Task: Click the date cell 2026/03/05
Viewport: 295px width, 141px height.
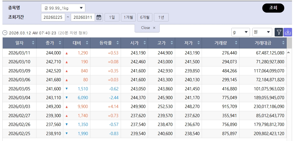Action: point(19,89)
